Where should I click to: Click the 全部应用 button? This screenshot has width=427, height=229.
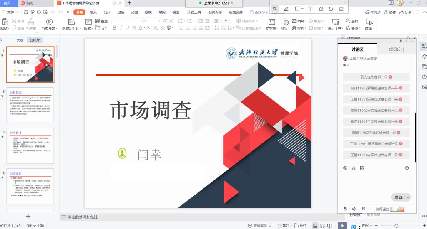pyautogui.click(x=356, y=215)
